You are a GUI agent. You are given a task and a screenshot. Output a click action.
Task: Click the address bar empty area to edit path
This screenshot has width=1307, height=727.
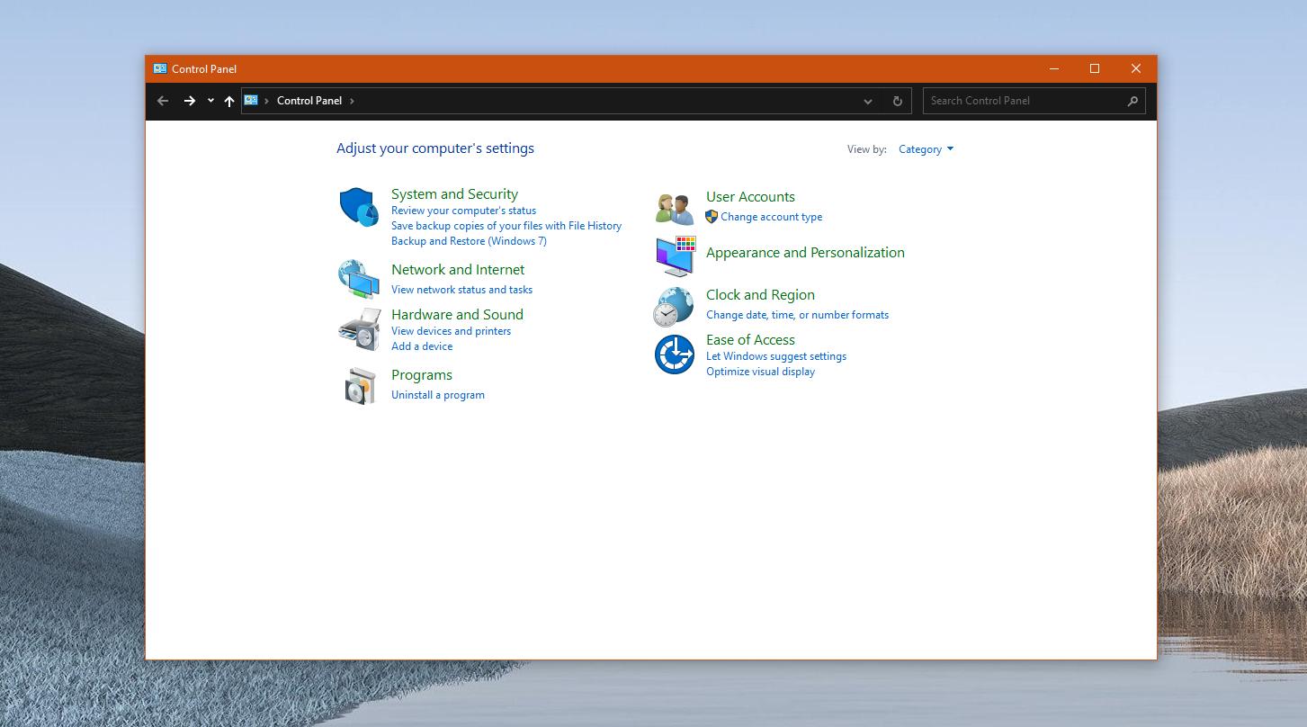pos(607,101)
